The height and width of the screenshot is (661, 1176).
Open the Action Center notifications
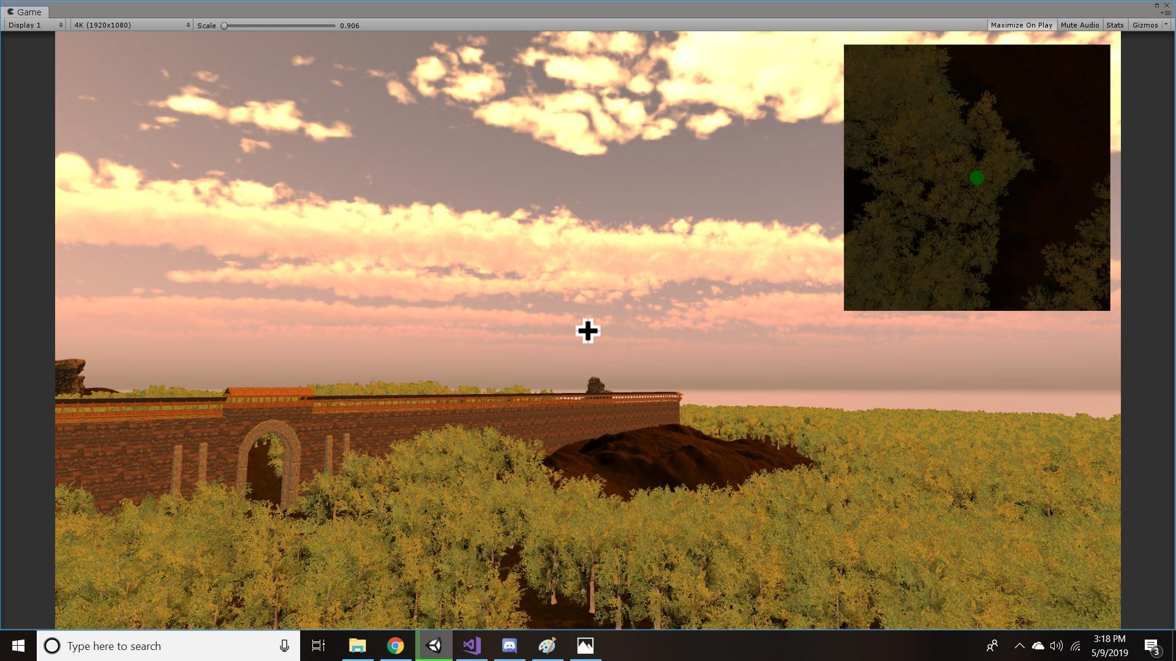click(1152, 646)
